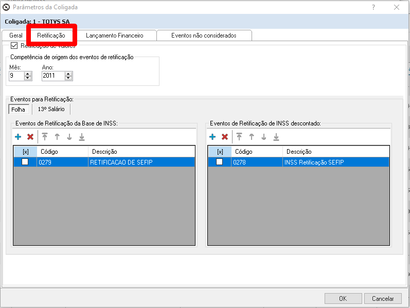Image resolution: width=410 pixels, height=308 pixels.
Task: Open Eventos não considerados tab
Action: click(x=204, y=35)
